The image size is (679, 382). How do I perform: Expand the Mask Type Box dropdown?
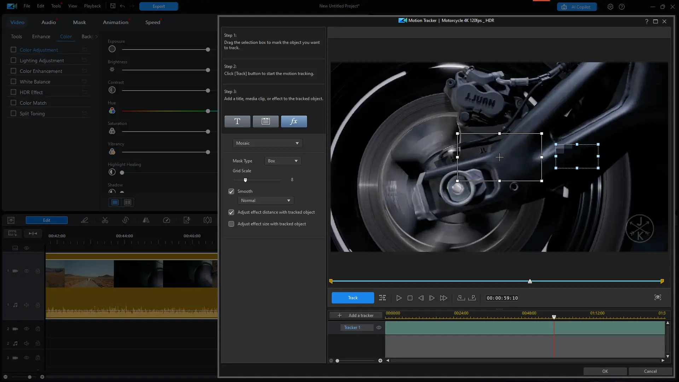283,161
